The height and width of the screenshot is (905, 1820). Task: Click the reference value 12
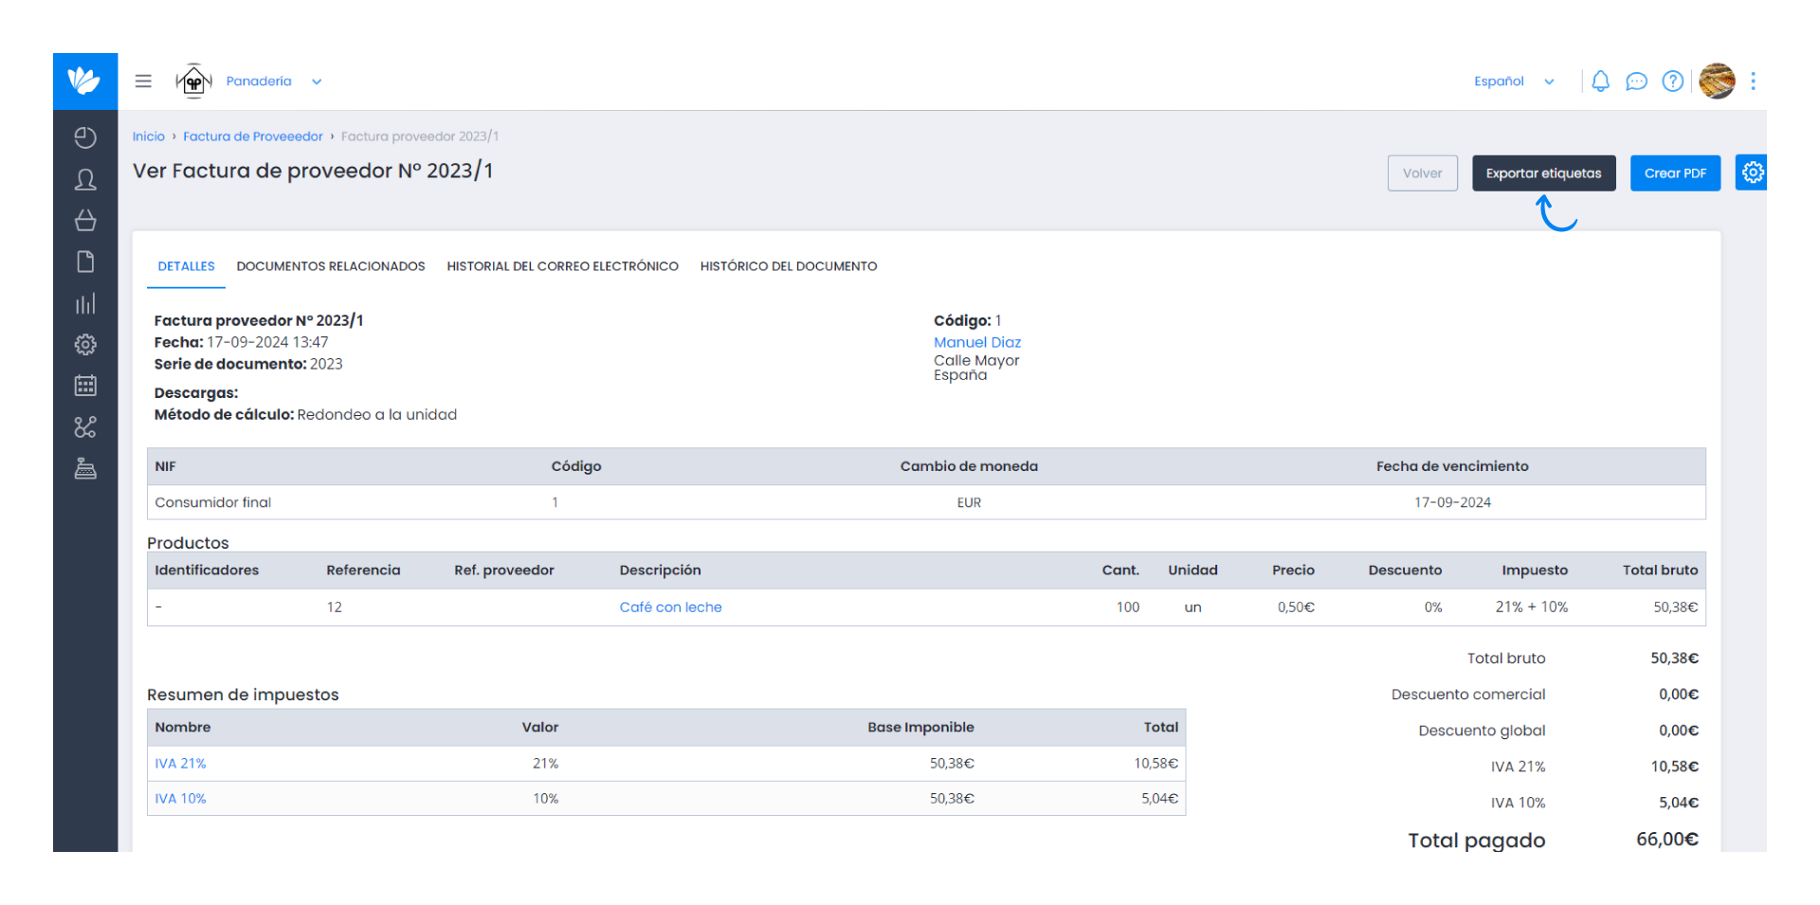[x=334, y=607]
